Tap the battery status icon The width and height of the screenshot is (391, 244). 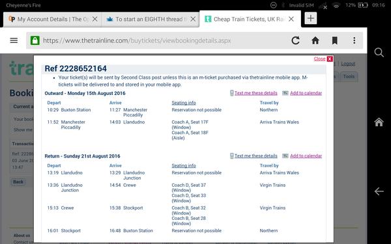363,5
